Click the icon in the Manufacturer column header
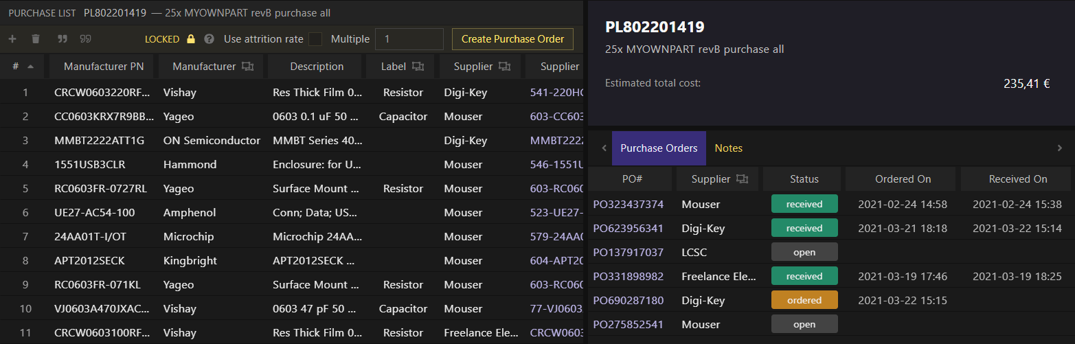This screenshot has height=344, width=1075. [248, 67]
